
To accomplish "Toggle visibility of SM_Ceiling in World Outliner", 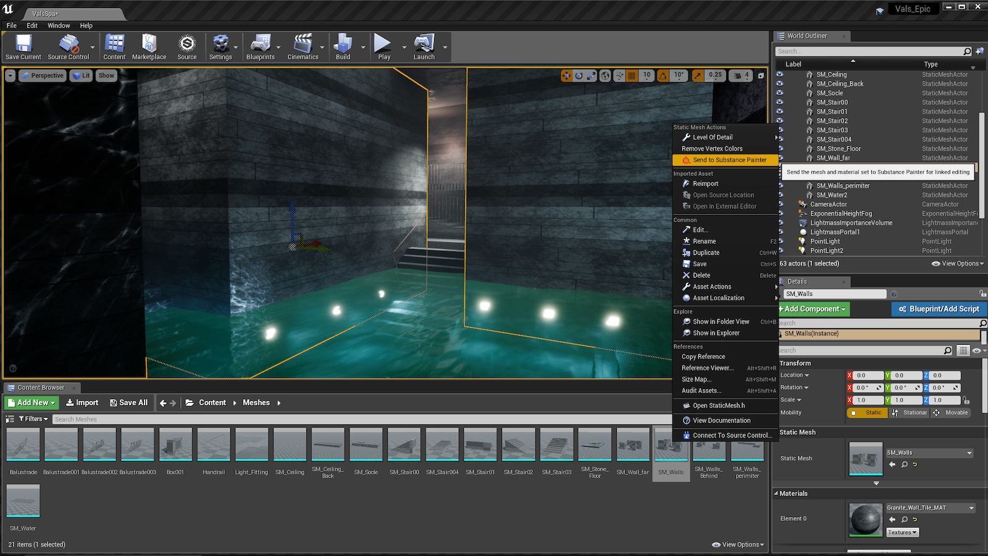I will click(780, 74).
